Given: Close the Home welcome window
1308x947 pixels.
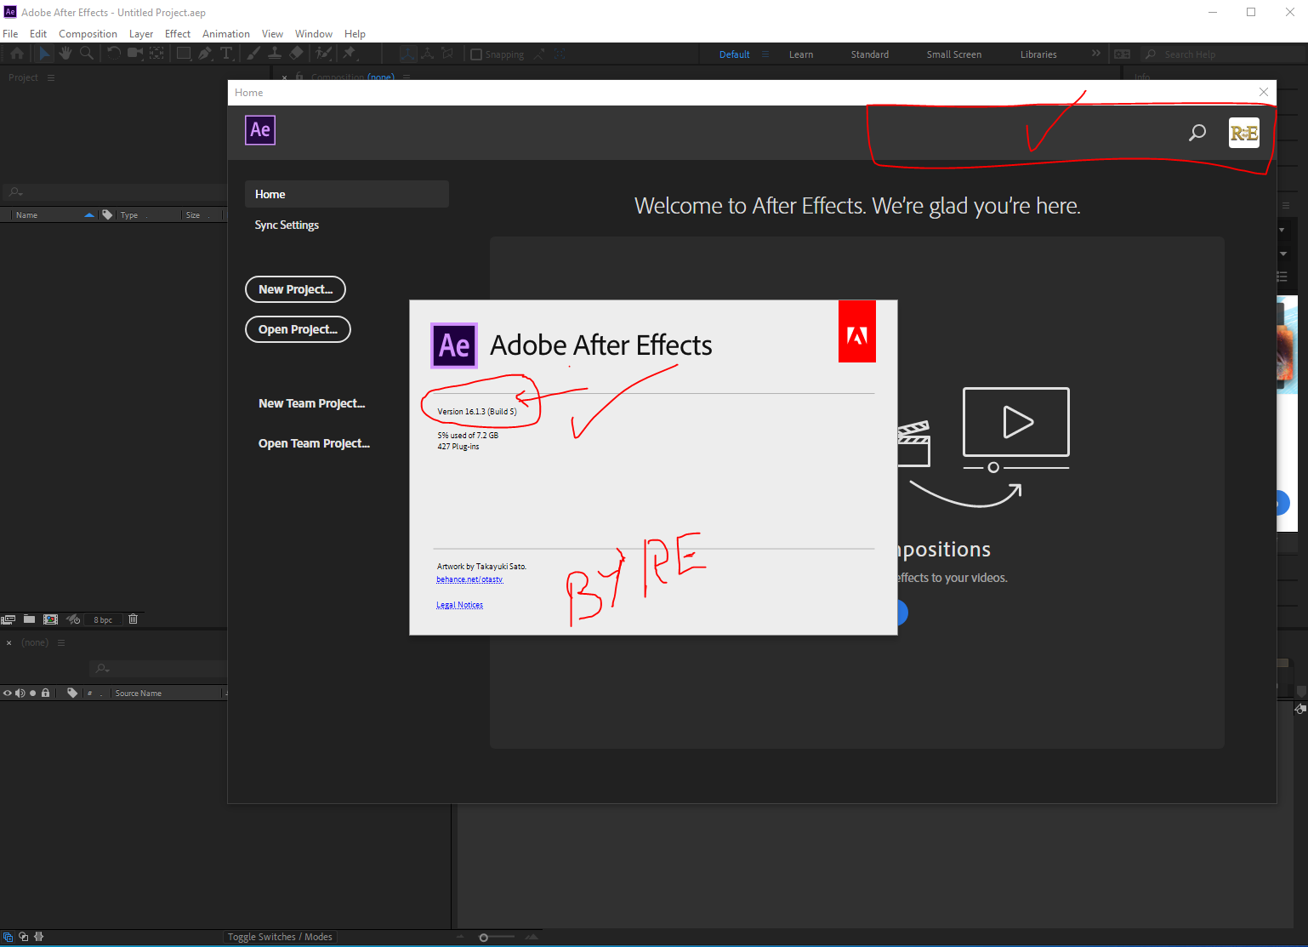Looking at the screenshot, I should coord(1264,92).
